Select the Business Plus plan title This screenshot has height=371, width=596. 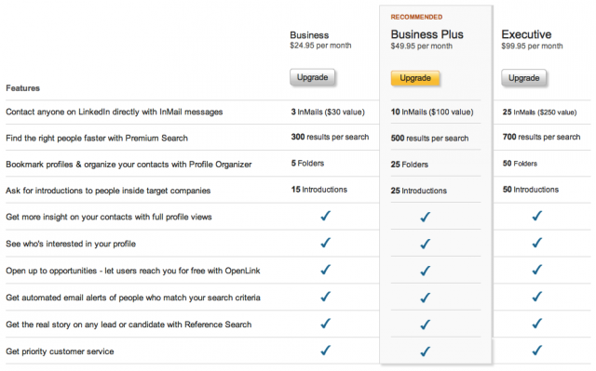427,34
